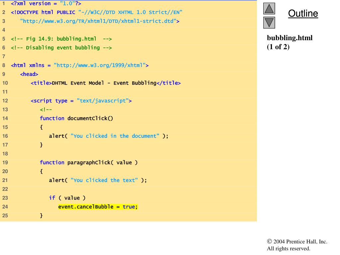
Task: Click the "You clicked in the document" string
Action: tap(115, 136)
